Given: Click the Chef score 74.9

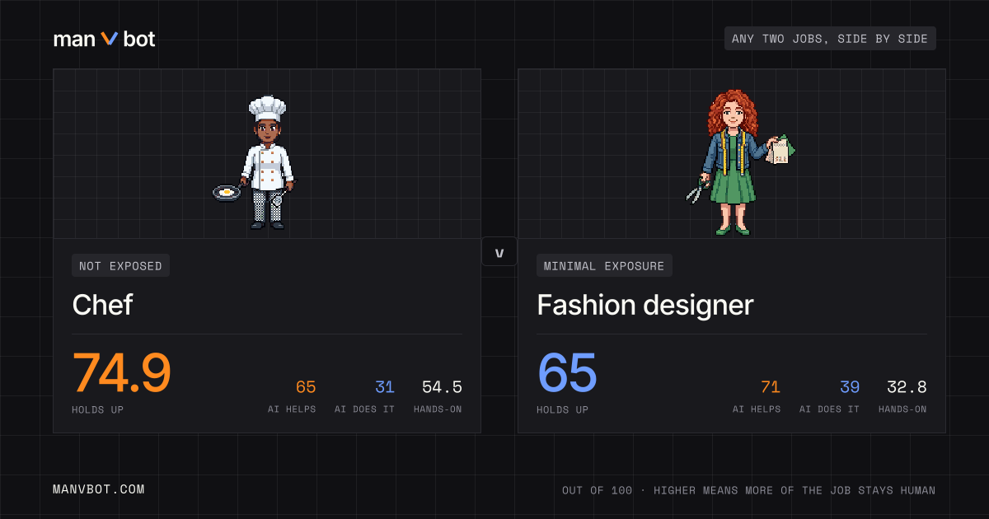Looking at the screenshot, I should (x=122, y=373).
